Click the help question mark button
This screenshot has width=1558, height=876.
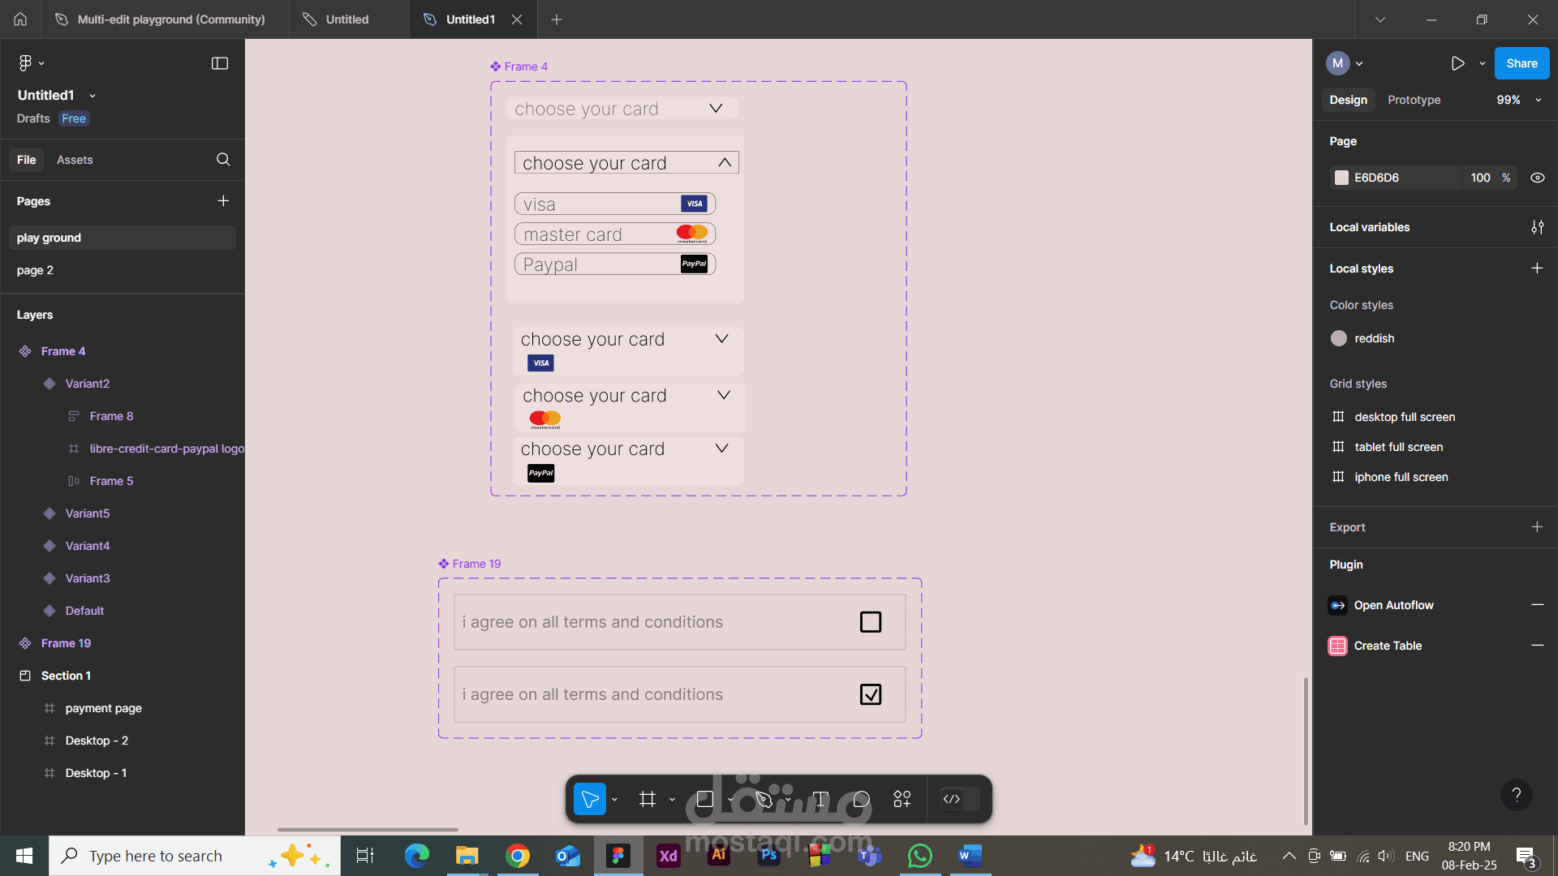coord(1516,795)
